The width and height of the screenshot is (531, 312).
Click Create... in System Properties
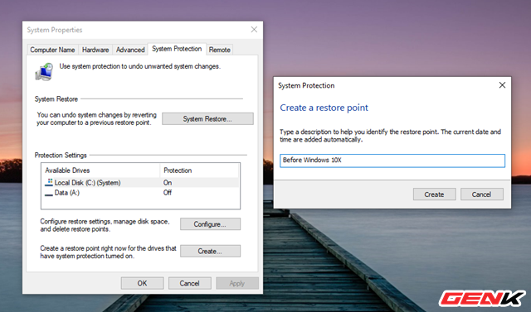(210, 252)
